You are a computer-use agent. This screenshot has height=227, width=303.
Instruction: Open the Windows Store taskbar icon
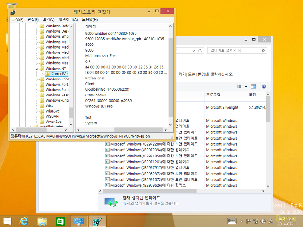61,221
